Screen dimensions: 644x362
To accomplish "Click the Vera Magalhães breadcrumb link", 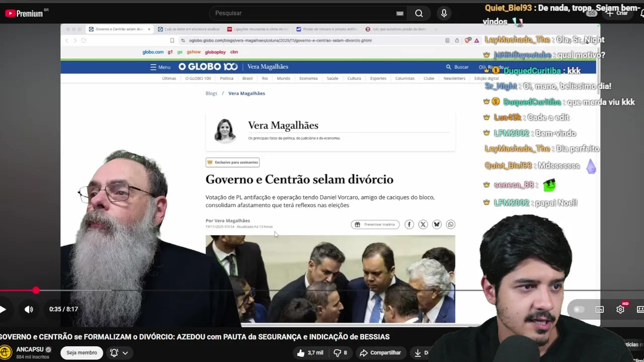I will [247, 94].
